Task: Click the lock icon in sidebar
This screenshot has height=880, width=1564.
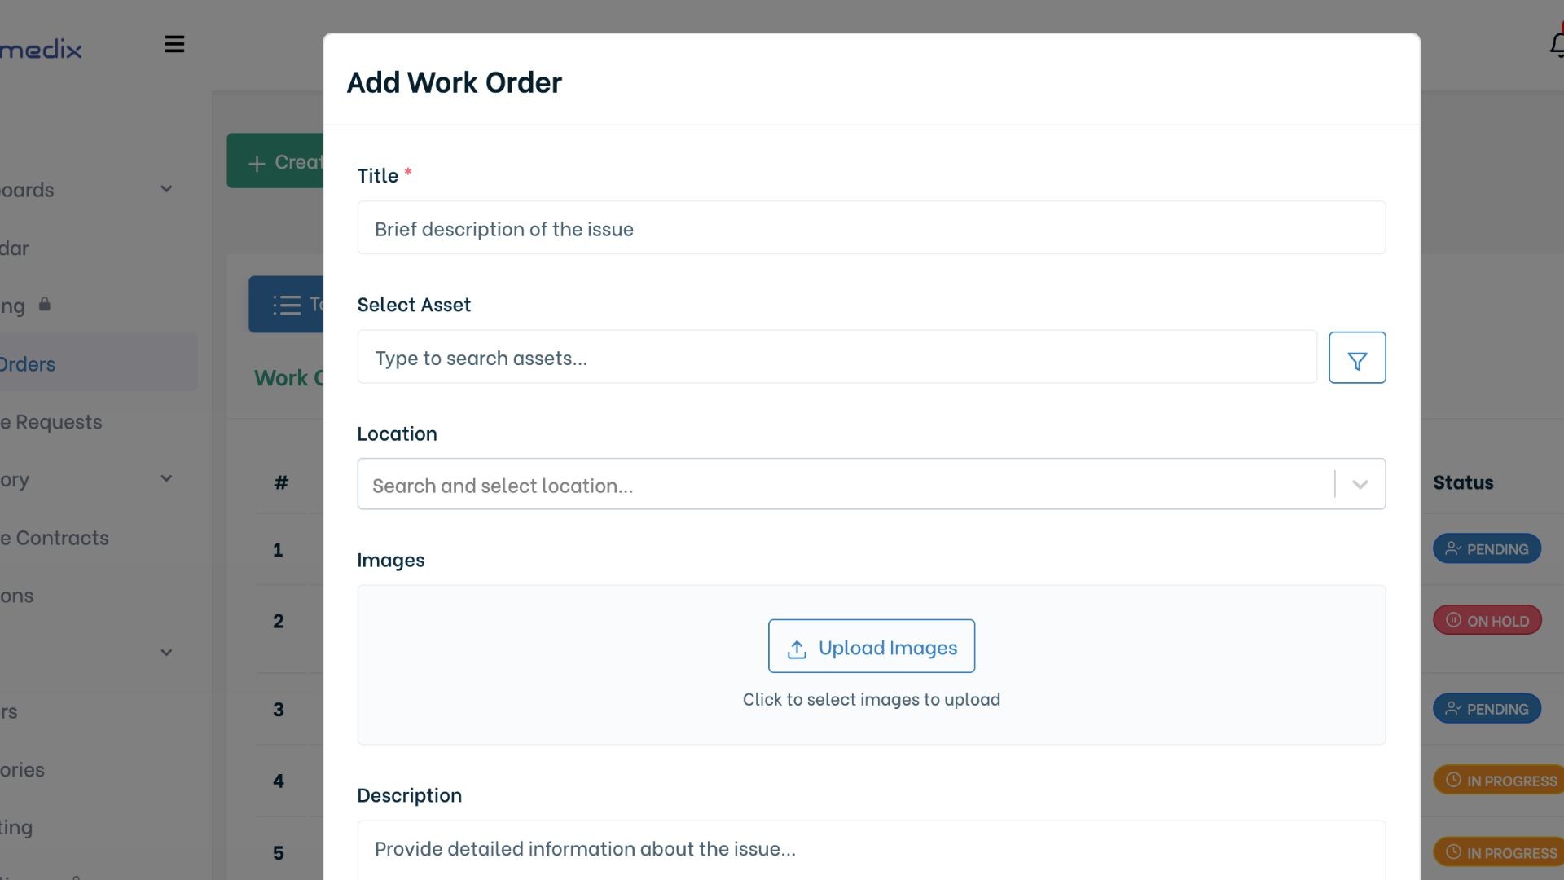Action: coord(45,305)
